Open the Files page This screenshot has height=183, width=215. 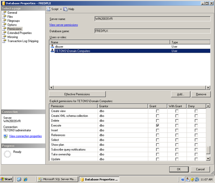[x=10, y=17]
